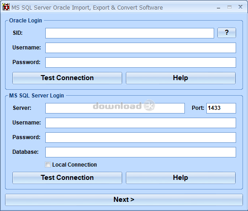248x211 pixels.
Task: Select the MS SQL Server Password field
Action: (140, 138)
